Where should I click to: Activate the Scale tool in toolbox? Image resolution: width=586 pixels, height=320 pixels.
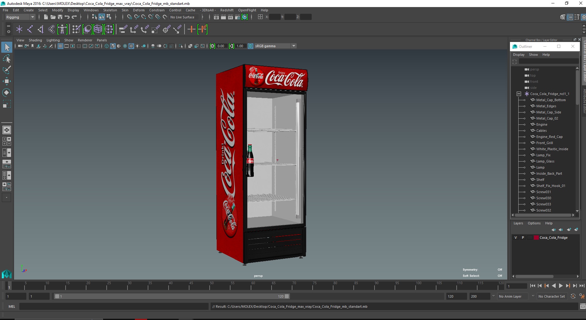click(7, 104)
